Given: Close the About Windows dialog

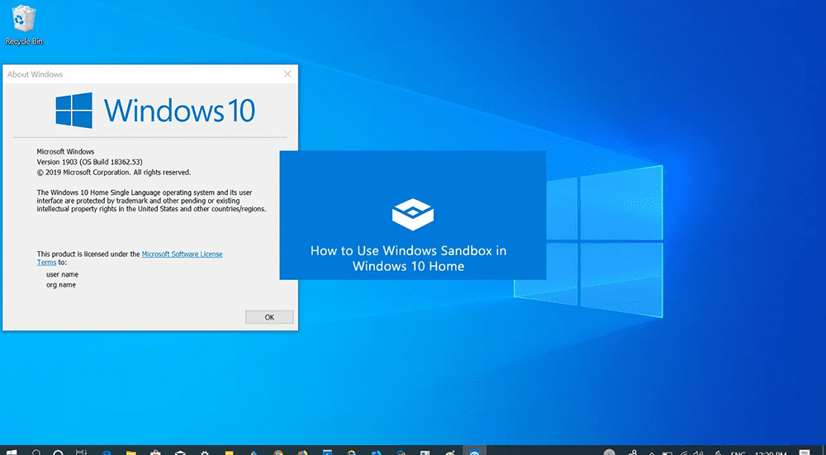Looking at the screenshot, I should (287, 74).
